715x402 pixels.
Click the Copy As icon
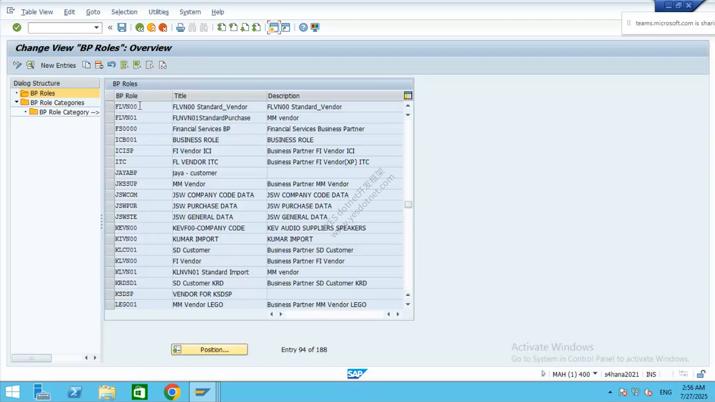86,65
